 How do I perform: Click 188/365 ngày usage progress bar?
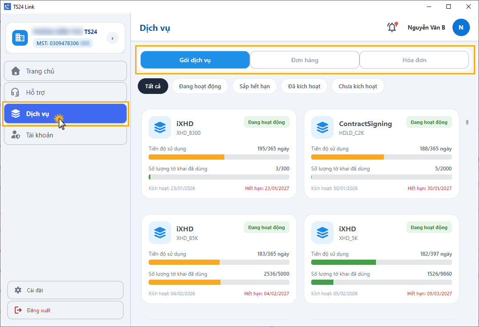coord(382,157)
